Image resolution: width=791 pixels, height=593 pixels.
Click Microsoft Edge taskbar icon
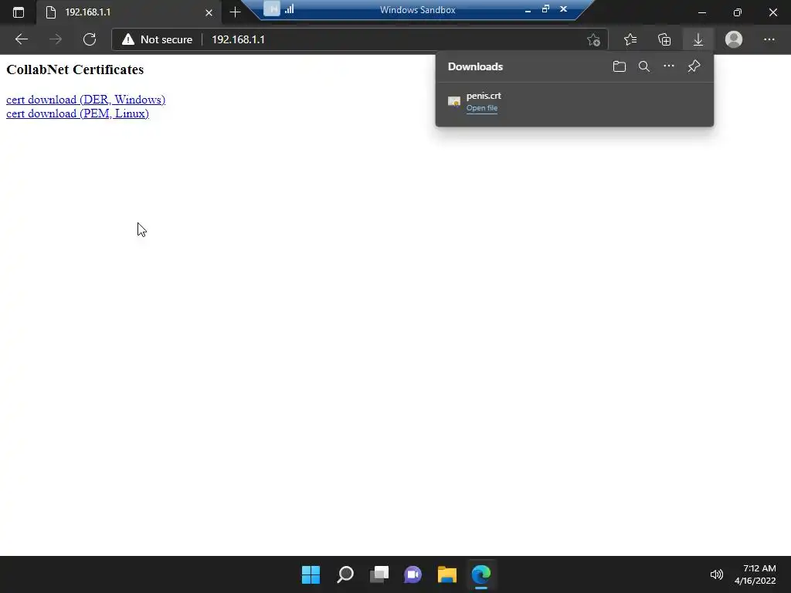coord(481,574)
